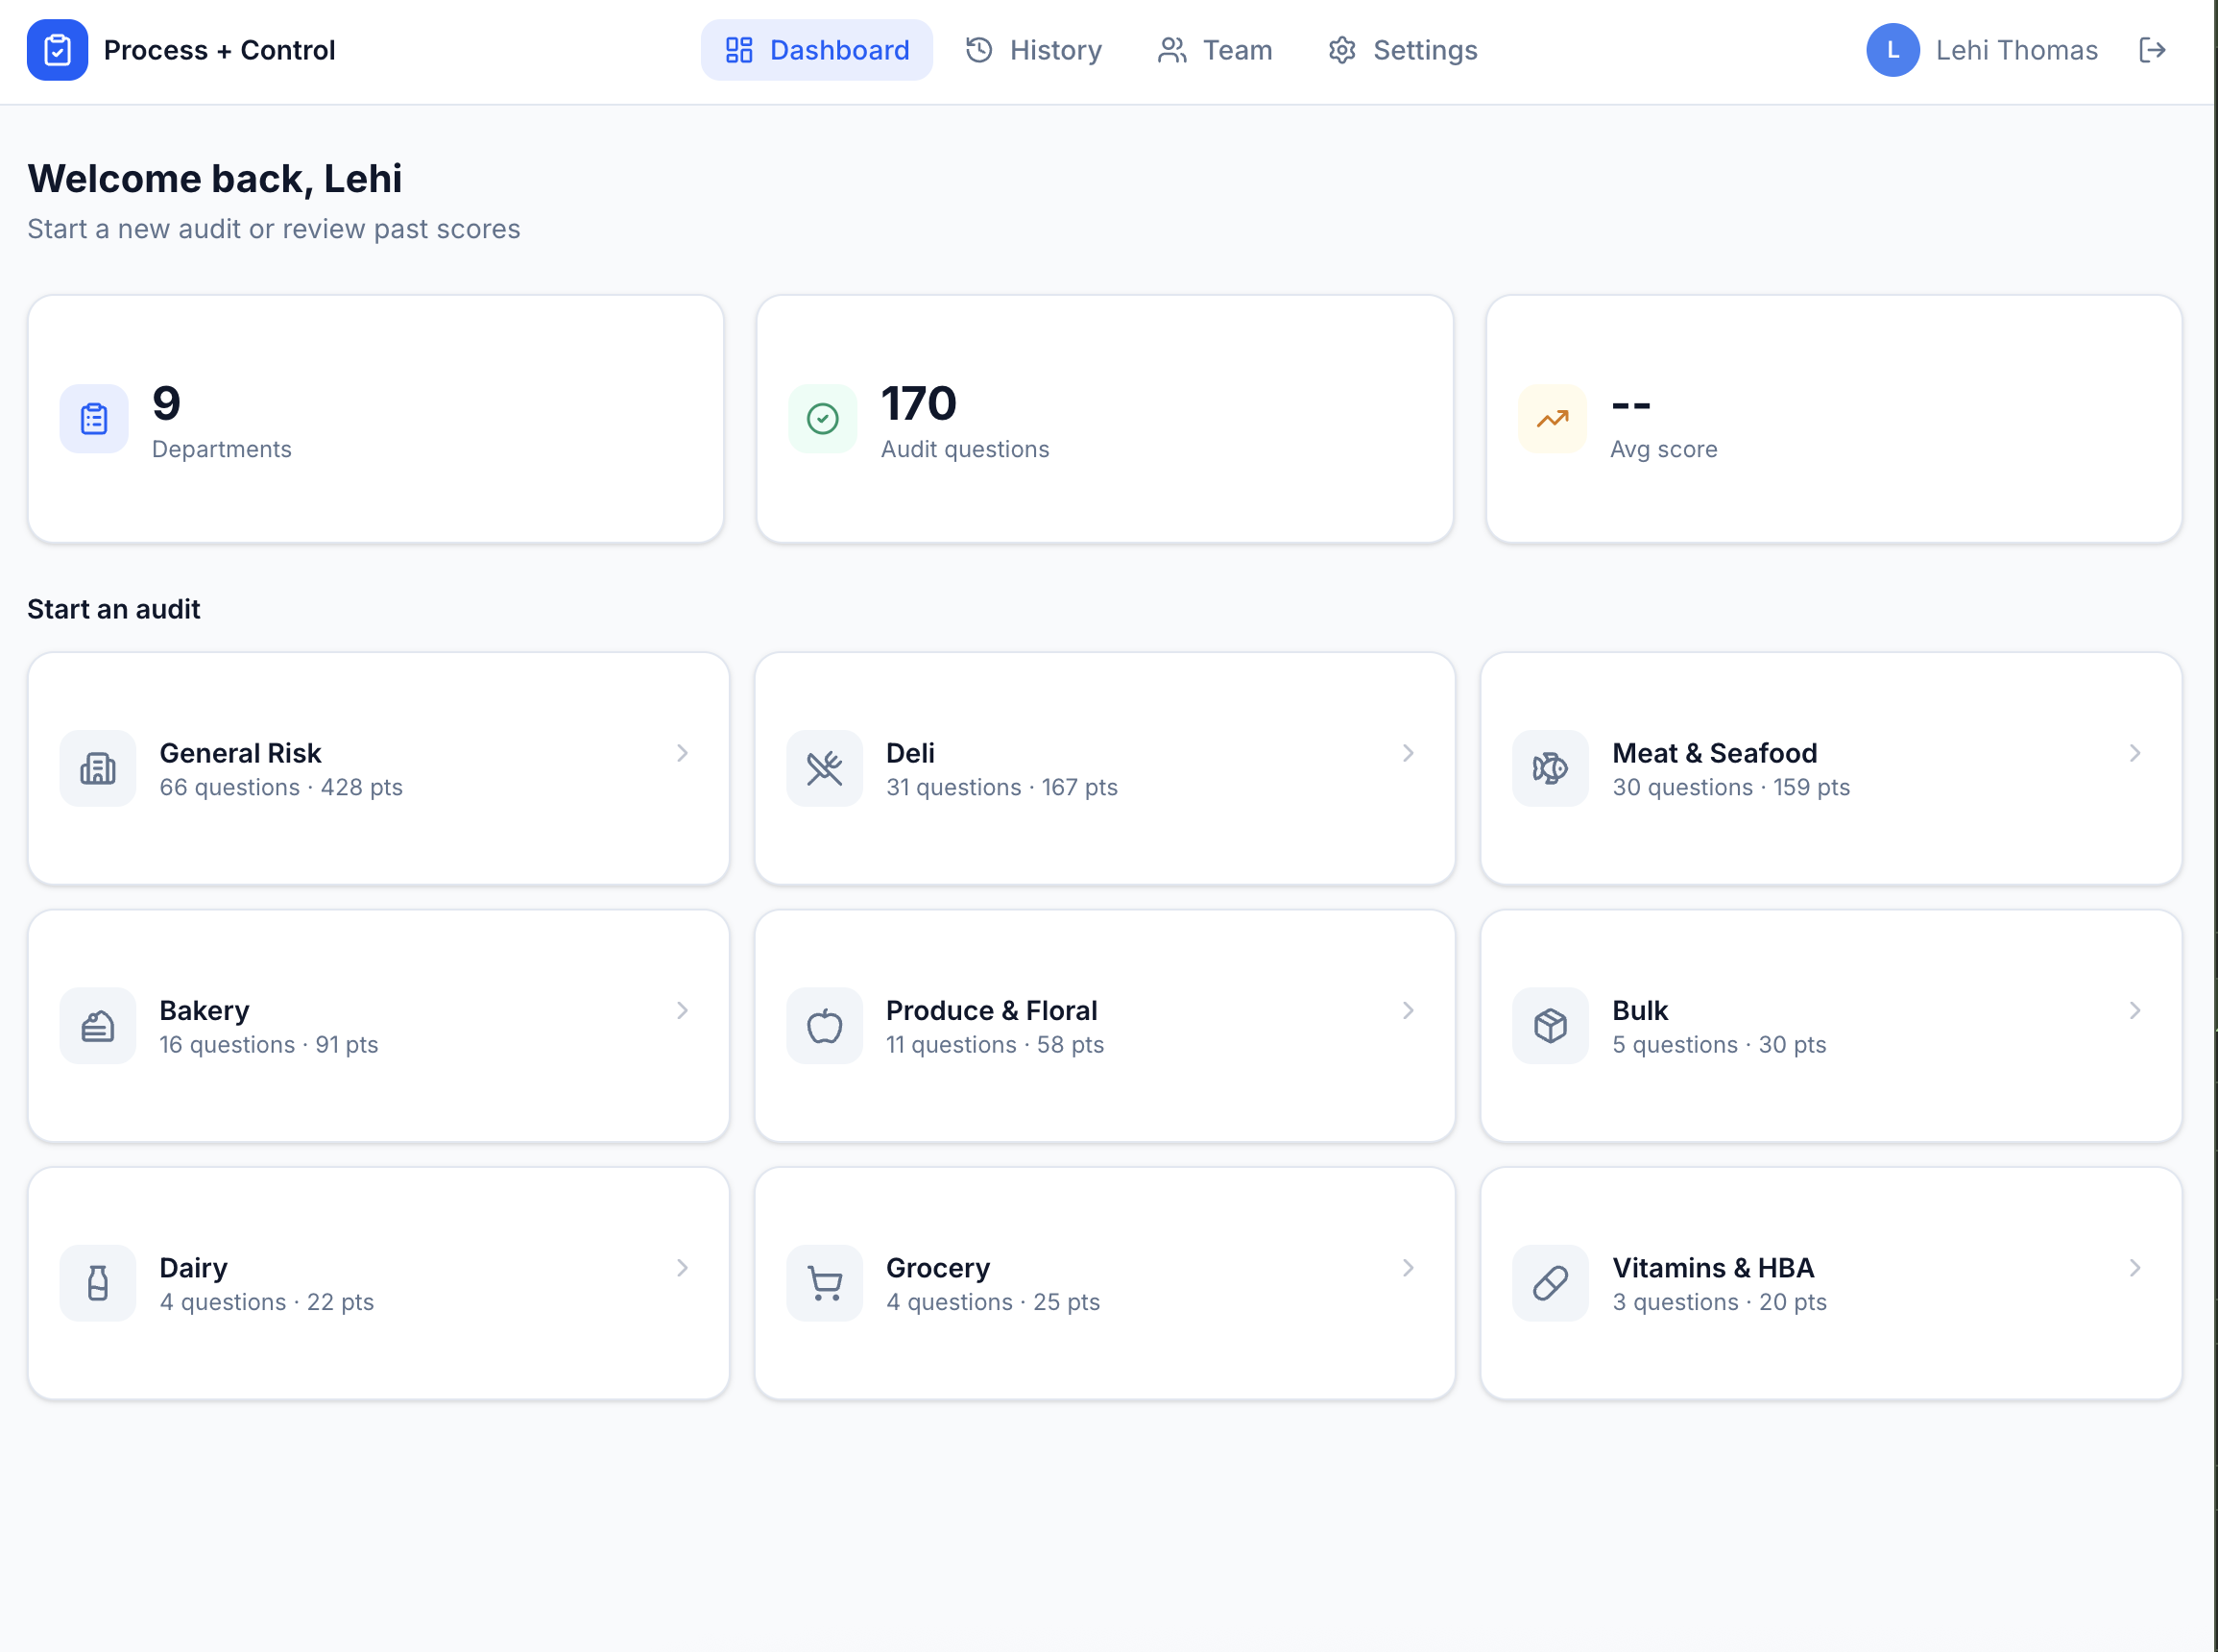
Task: Click the '170' audit questions count
Action: [919, 404]
